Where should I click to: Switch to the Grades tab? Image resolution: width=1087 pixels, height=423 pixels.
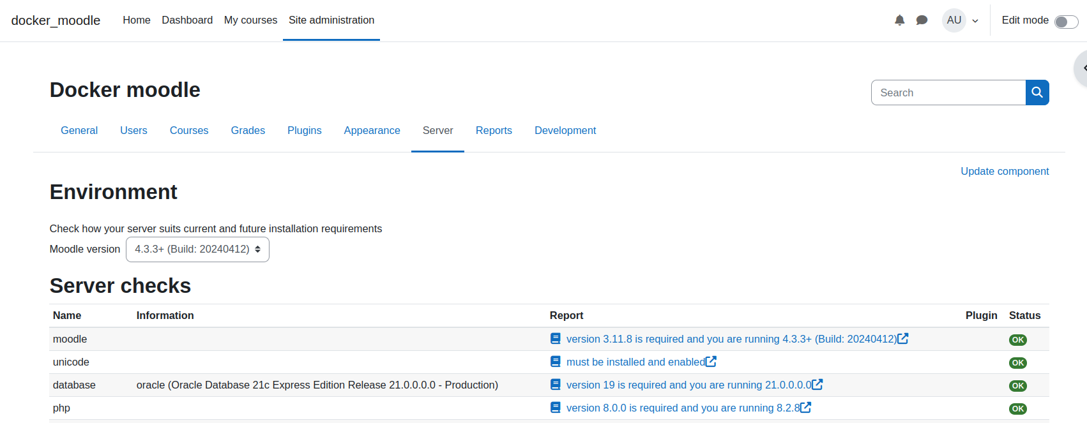248,131
